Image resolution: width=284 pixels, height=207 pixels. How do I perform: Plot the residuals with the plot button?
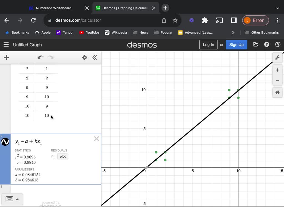click(x=63, y=156)
